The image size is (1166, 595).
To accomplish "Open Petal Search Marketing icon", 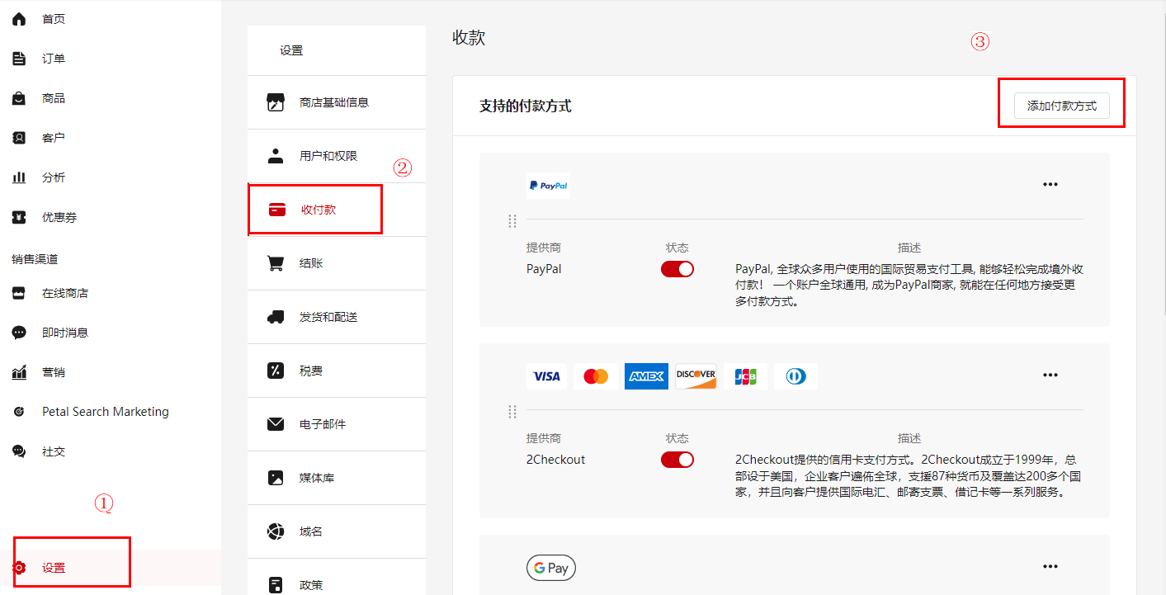I will click(x=19, y=412).
